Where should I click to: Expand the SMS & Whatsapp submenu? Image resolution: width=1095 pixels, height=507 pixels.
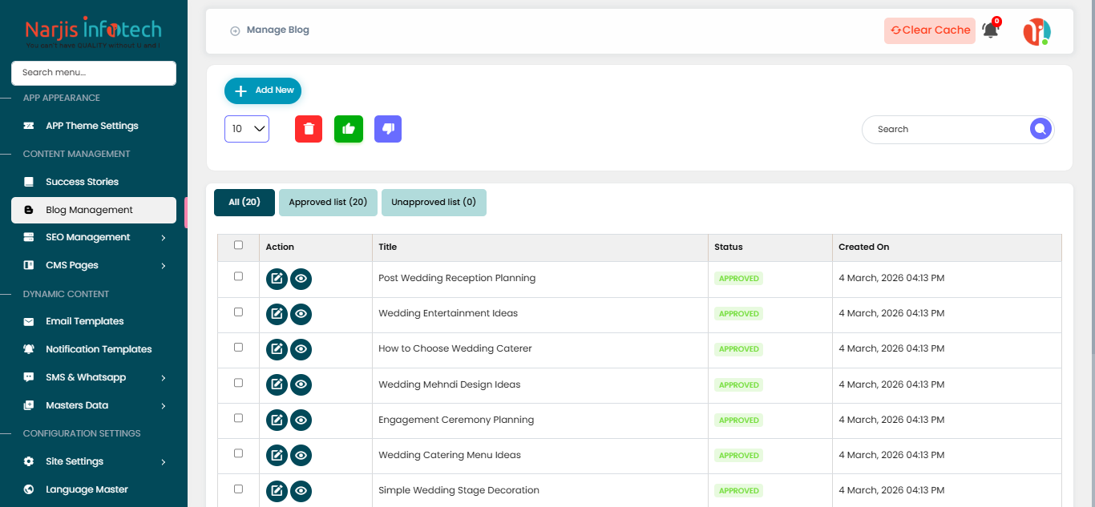click(94, 377)
